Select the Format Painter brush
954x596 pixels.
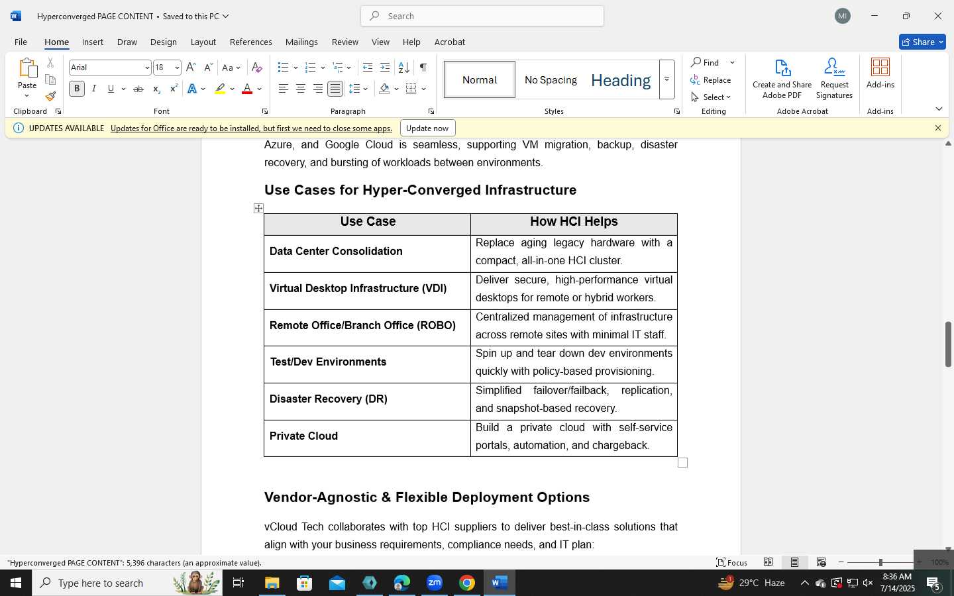[50, 96]
